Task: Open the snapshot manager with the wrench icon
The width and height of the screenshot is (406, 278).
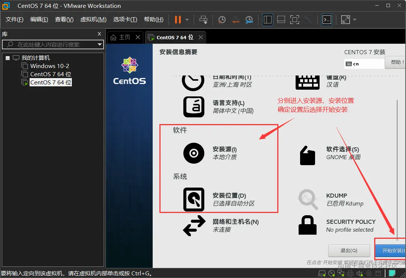Action: [249, 20]
